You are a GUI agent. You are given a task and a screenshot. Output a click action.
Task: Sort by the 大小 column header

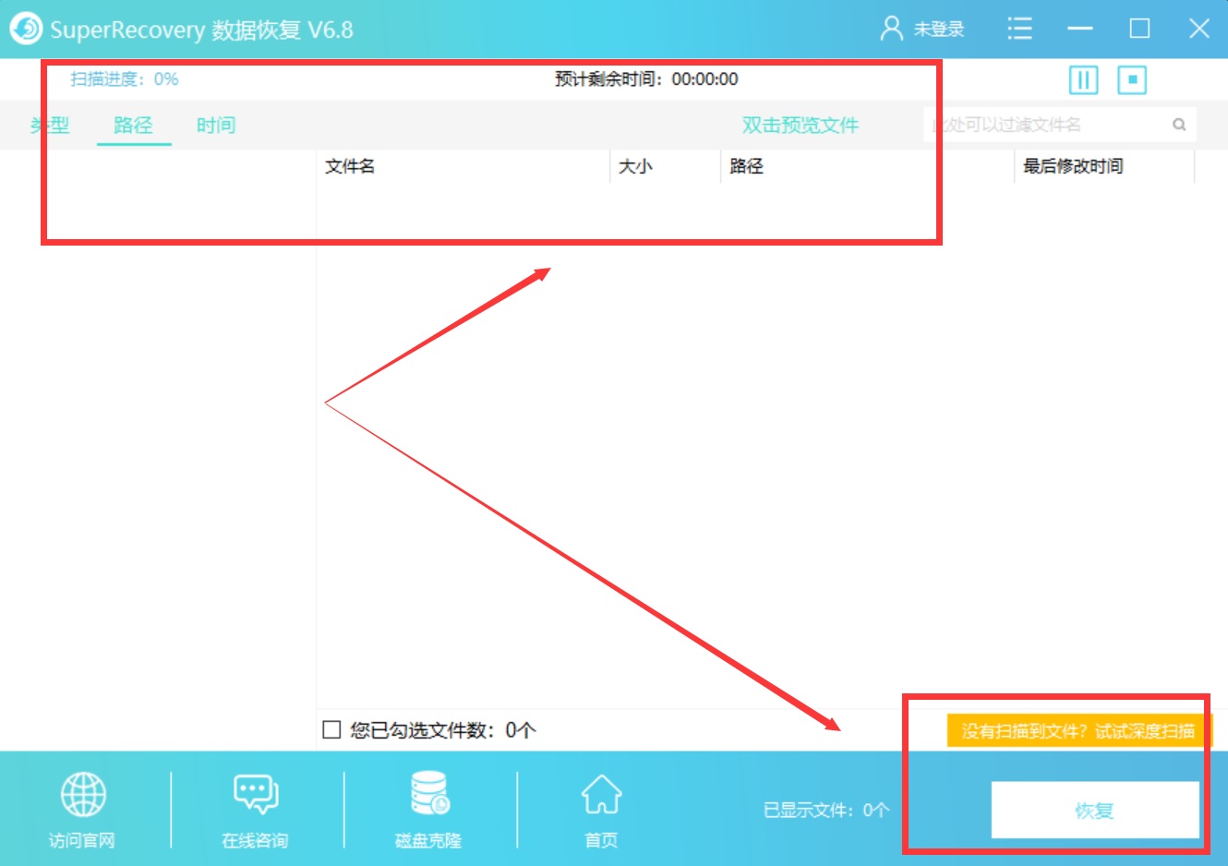(x=635, y=166)
